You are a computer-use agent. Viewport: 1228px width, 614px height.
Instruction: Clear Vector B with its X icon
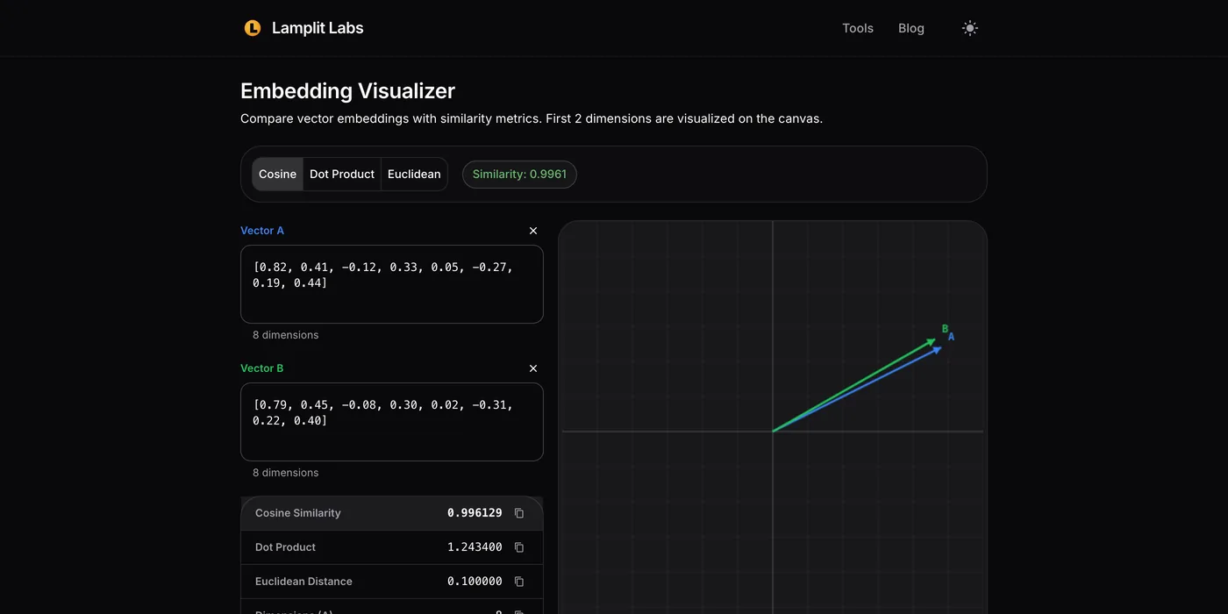pyautogui.click(x=533, y=368)
